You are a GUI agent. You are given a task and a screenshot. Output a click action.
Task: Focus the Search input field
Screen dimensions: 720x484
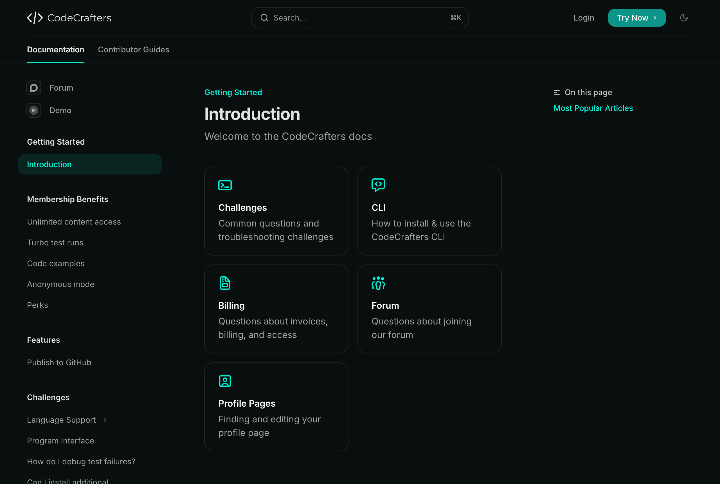coord(360,18)
